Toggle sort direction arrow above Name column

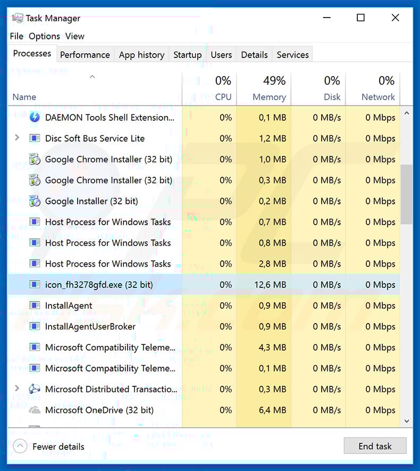[x=93, y=77]
